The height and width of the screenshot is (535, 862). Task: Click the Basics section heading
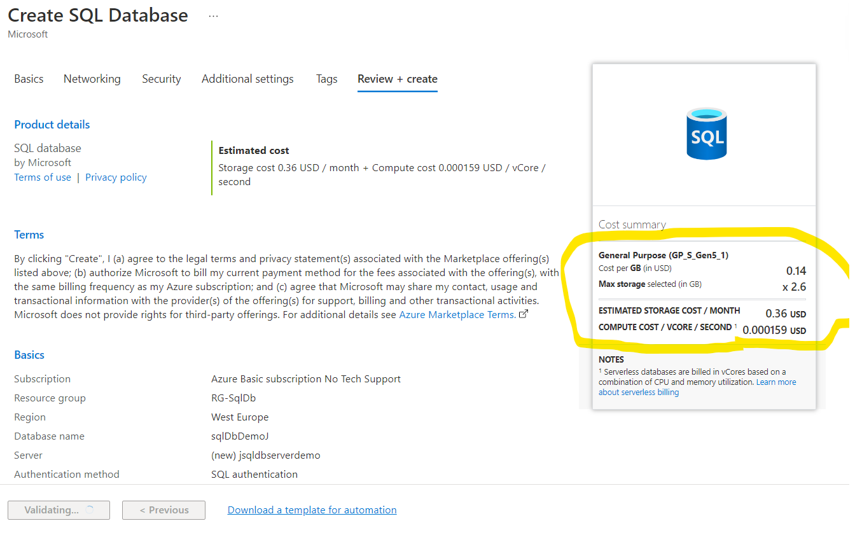point(29,355)
